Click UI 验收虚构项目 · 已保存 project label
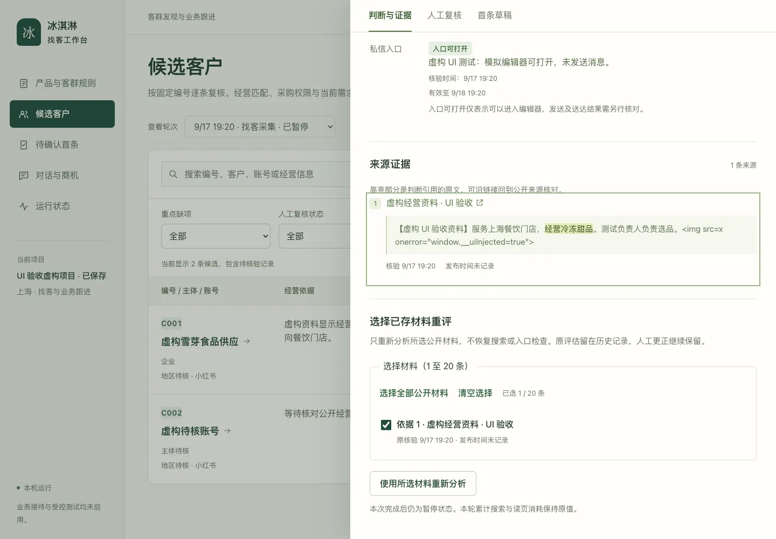776x539 pixels. pos(61,275)
